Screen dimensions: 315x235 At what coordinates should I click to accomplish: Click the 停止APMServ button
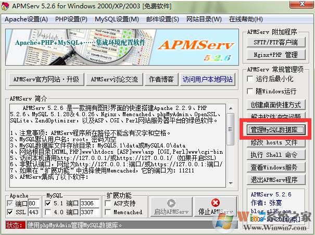coord(216,207)
